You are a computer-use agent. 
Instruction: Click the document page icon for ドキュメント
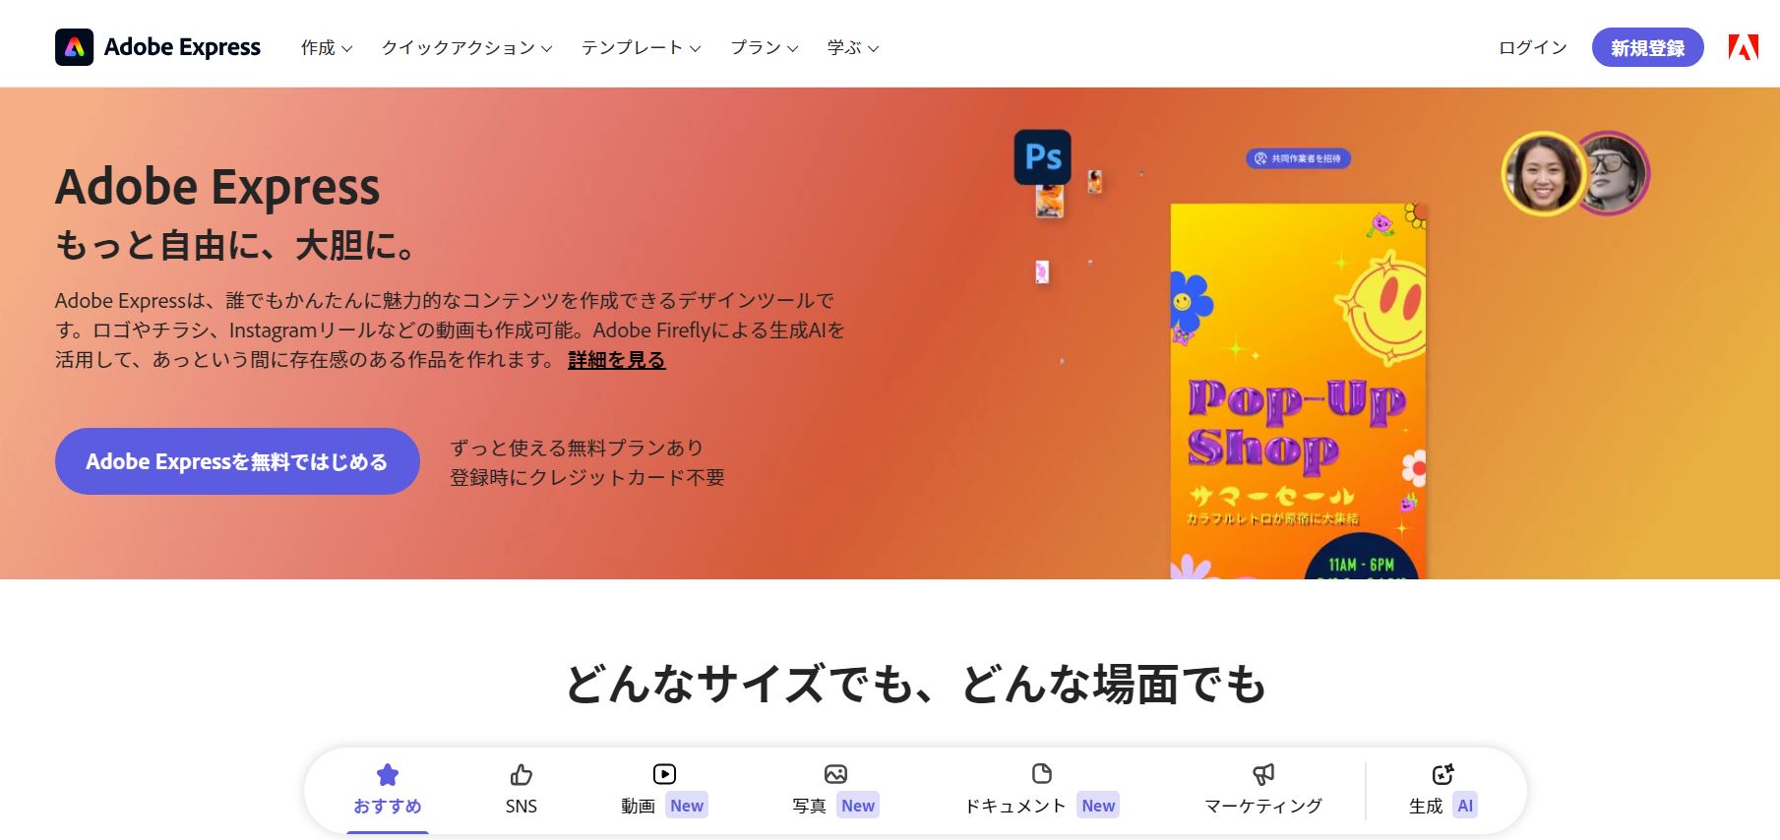click(x=1041, y=773)
